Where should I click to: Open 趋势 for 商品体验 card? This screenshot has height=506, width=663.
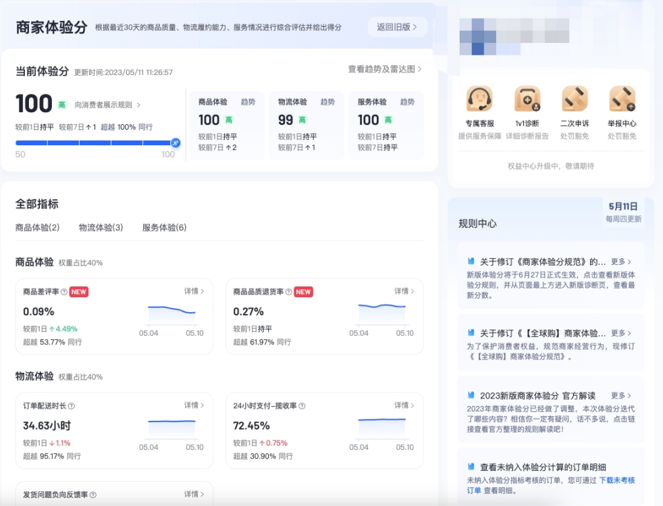(248, 102)
